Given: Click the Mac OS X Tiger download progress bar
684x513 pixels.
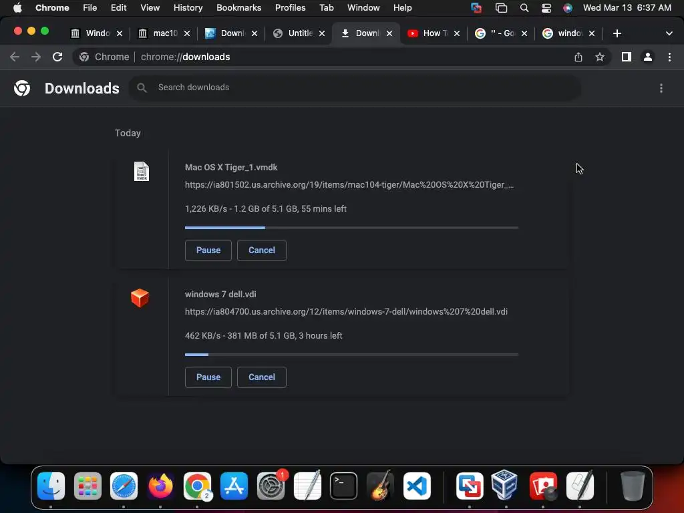Looking at the screenshot, I should coord(351,228).
